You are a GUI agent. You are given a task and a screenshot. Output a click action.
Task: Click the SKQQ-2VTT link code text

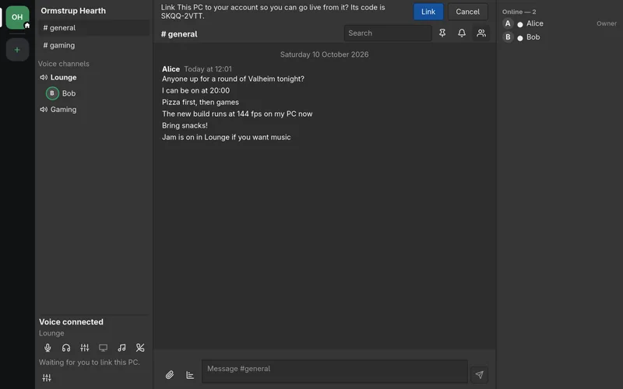pos(182,16)
